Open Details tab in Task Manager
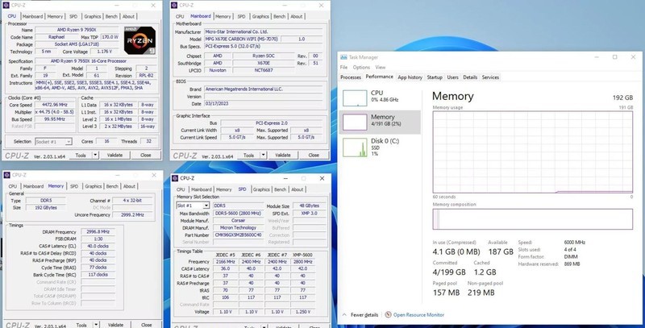This screenshot has width=645, height=328. pyautogui.click(x=470, y=77)
